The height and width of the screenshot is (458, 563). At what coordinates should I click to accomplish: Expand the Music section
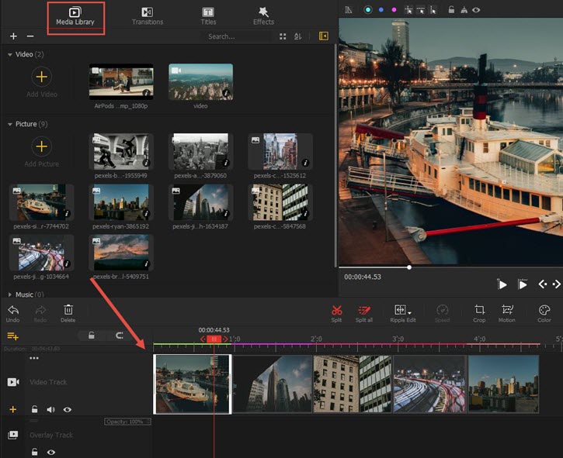[x=10, y=294]
